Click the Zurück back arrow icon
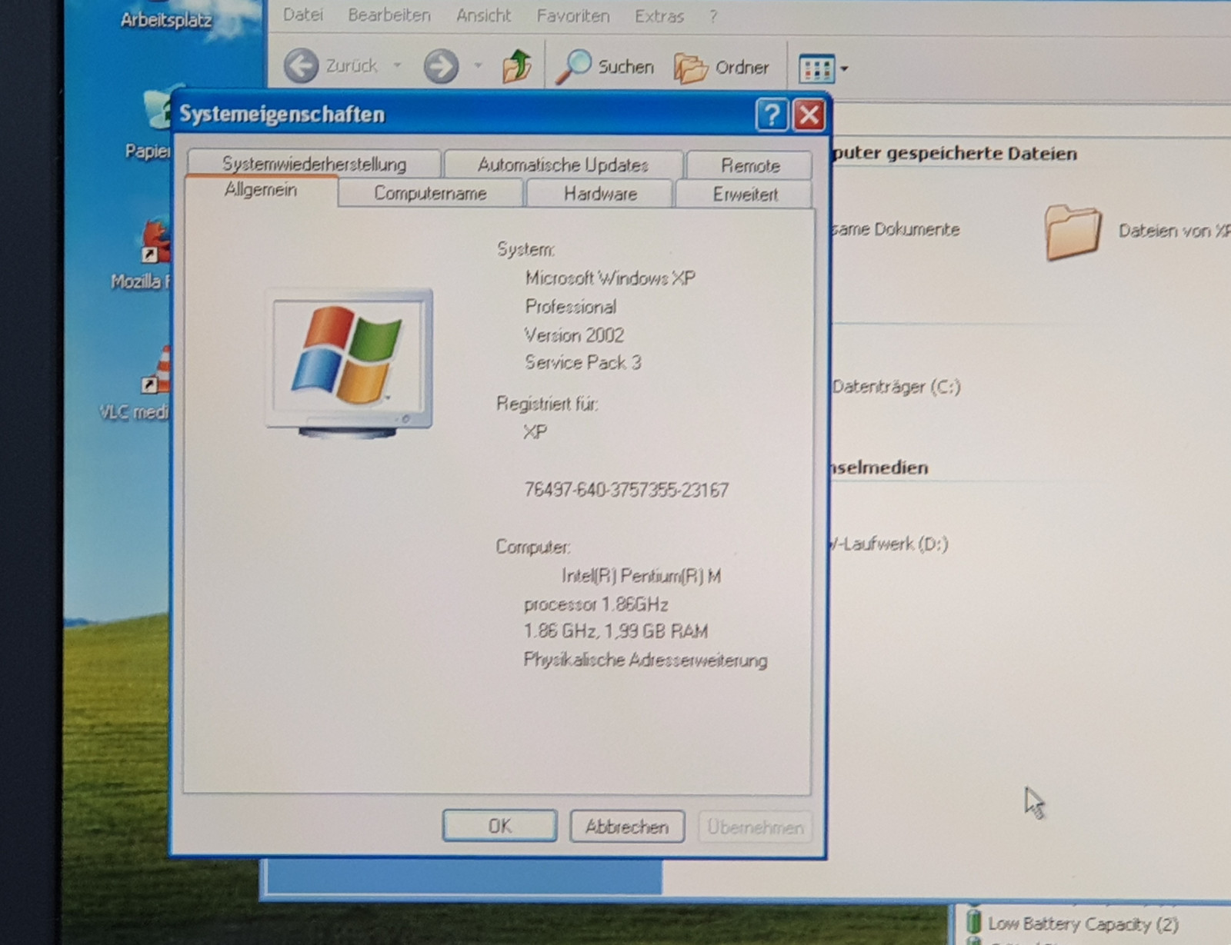 click(302, 66)
